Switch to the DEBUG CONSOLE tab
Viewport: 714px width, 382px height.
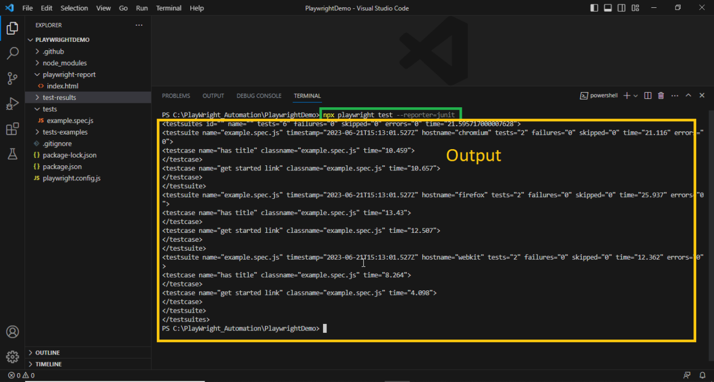[x=259, y=96]
